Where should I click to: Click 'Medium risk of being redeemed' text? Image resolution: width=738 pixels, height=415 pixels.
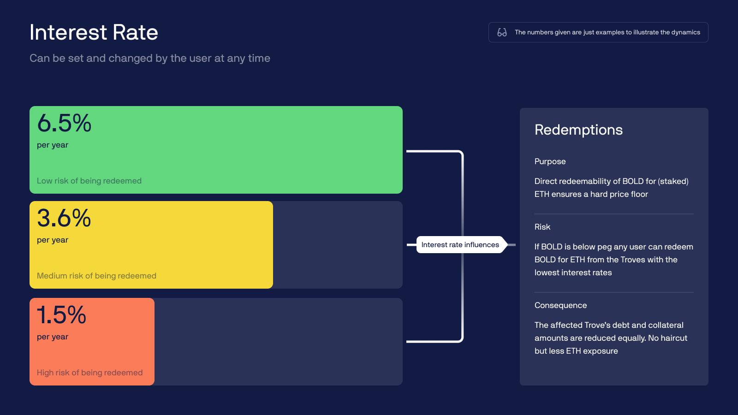pyautogui.click(x=96, y=276)
